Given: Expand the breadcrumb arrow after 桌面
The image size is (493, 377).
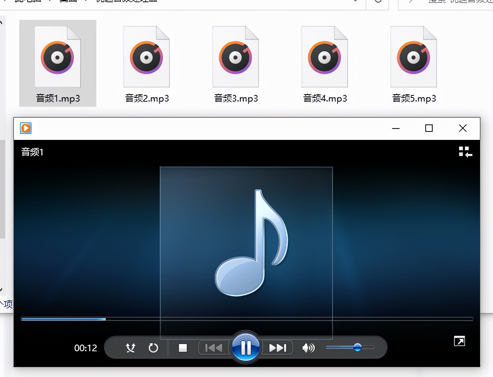Looking at the screenshot, I should tap(86, 1).
